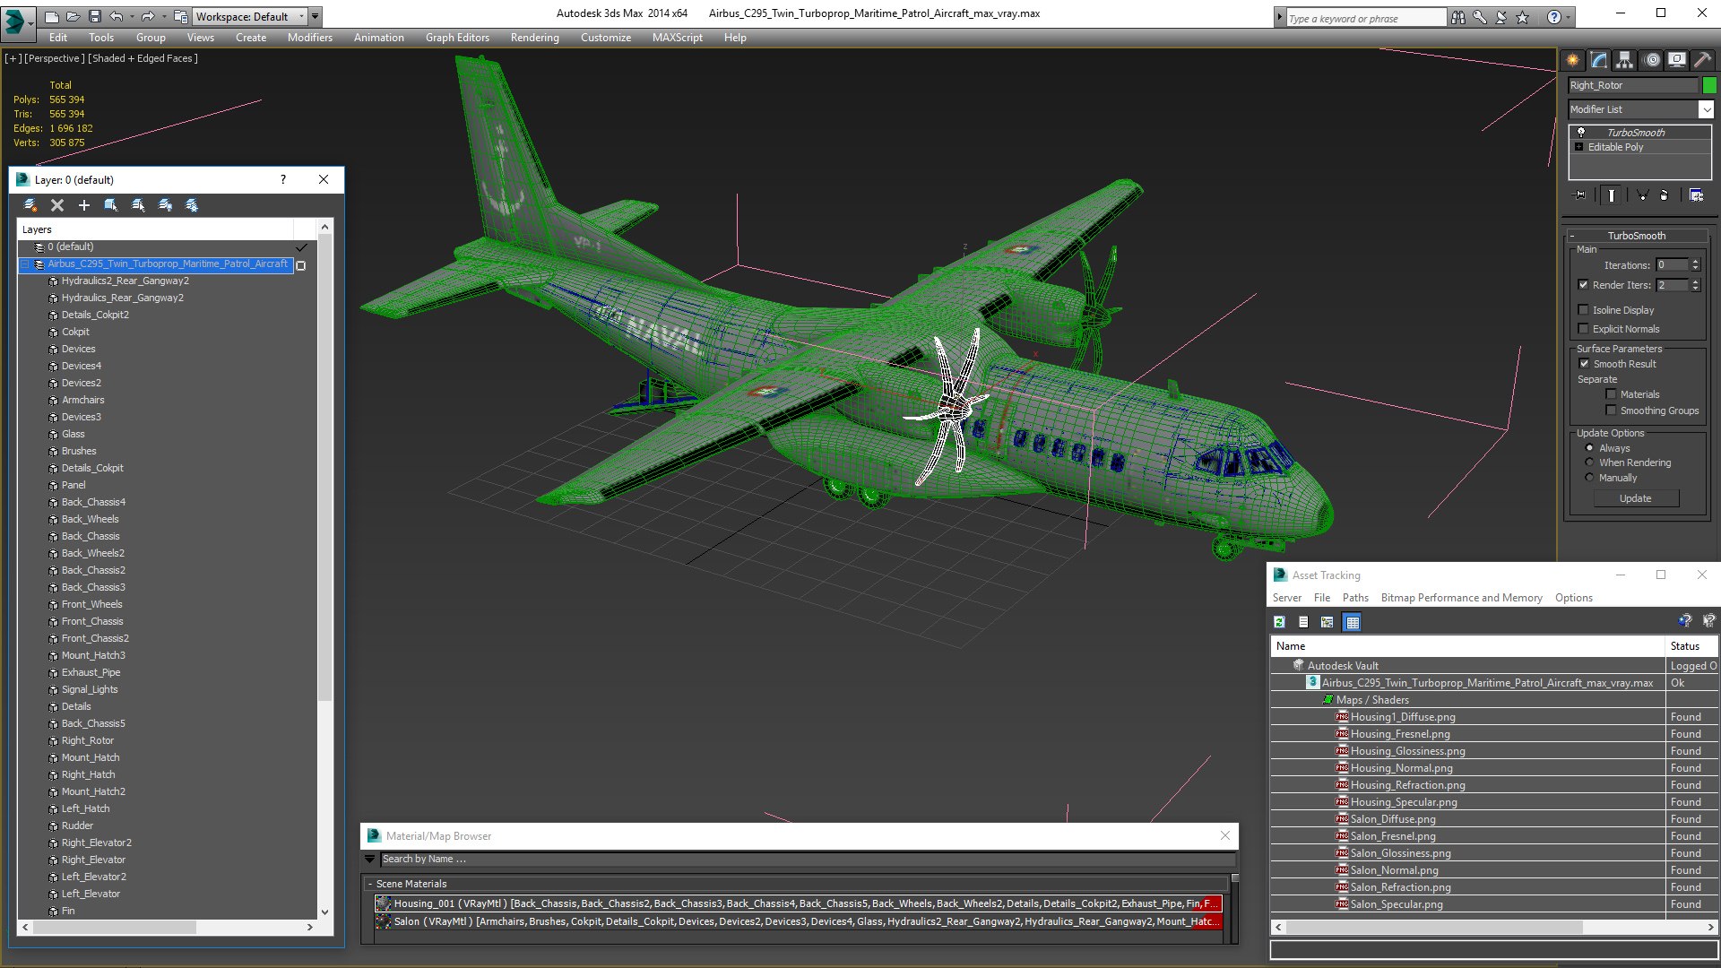Viewport: 1721px width, 968px height.
Task: Click Remove Modifier trash icon
Action: (1665, 194)
